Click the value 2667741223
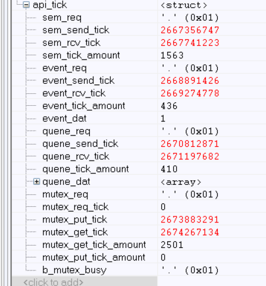Image resolution: width=266 pixels, height=286 pixels. pos(190,43)
